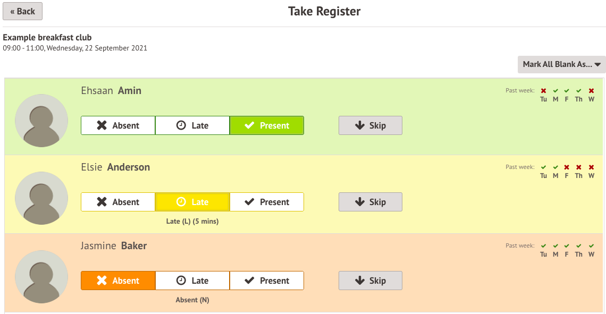Skip Ehsaan Amin's register entry
Viewport: 606px width, 314px height.
pyautogui.click(x=371, y=125)
